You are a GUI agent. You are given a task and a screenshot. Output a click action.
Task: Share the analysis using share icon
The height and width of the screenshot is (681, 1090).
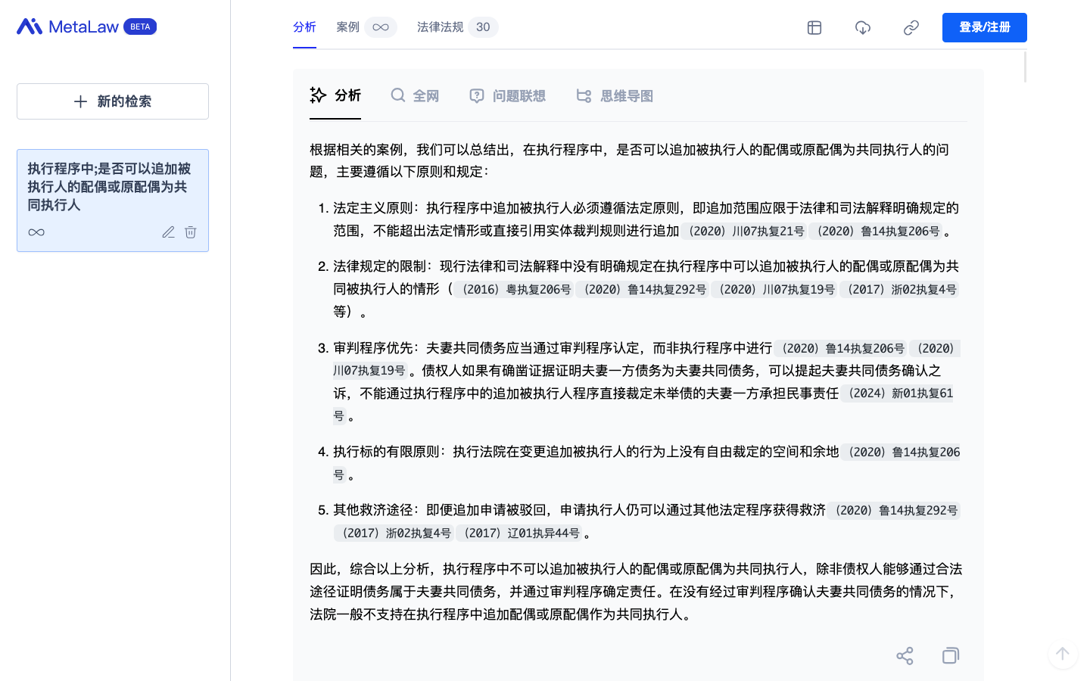[905, 655]
